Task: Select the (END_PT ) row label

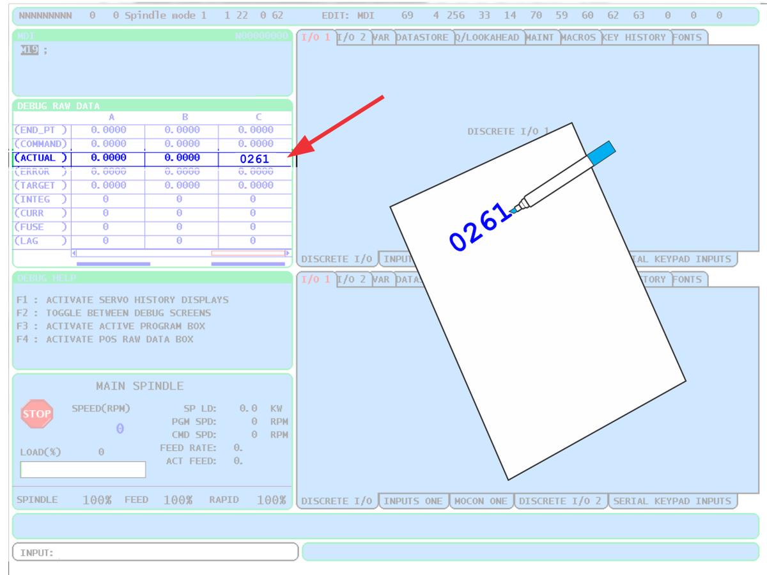Action: 42,130
